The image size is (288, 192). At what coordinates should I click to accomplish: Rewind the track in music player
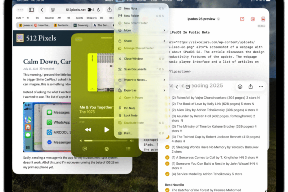[x=88, y=130]
